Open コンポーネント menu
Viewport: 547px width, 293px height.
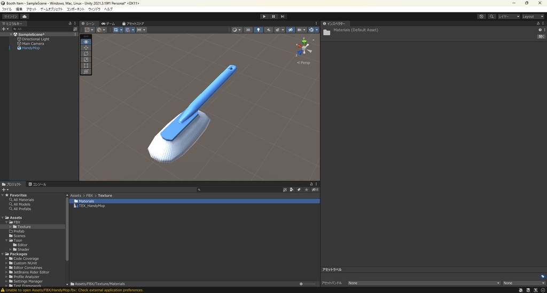tap(75, 10)
